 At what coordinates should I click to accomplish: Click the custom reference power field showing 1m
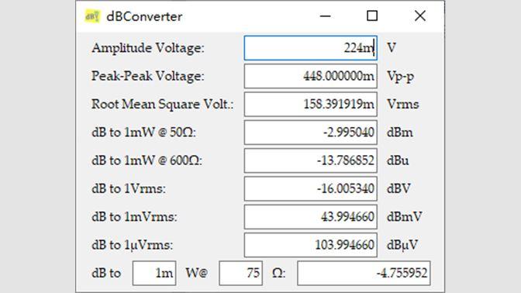(154, 273)
